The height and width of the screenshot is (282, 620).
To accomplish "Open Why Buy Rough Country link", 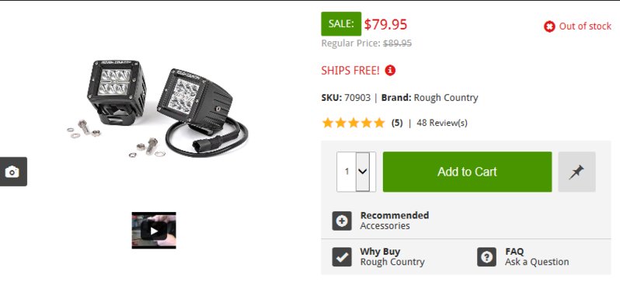I will (x=392, y=256).
